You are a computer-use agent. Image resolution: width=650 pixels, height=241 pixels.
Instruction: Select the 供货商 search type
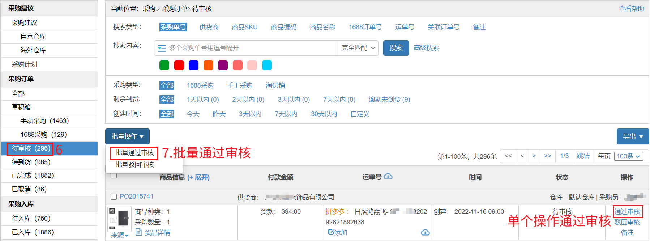[x=209, y=27]
